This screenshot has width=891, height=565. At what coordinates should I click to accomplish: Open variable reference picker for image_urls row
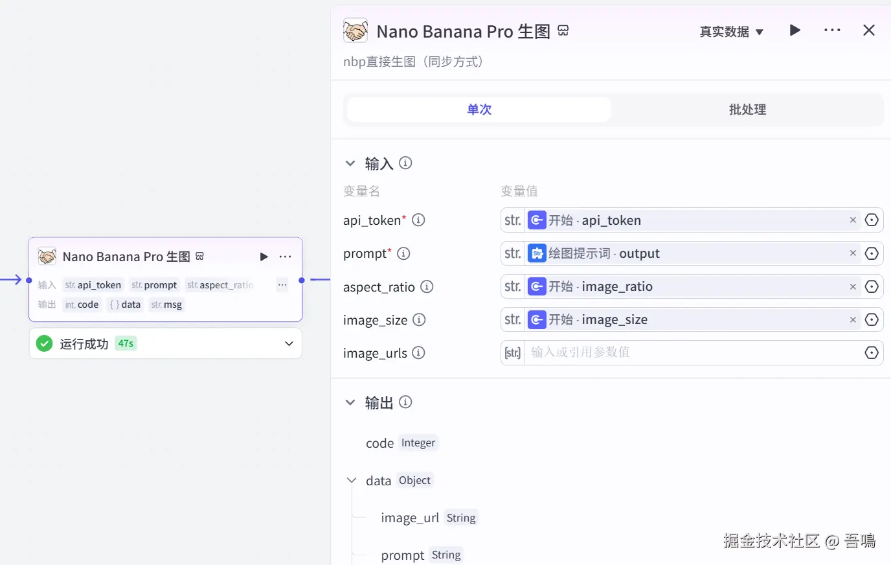(872, 352)
